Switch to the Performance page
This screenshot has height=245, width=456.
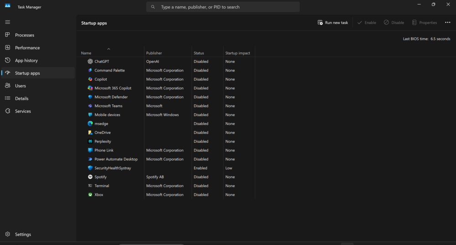coord(38,48)
